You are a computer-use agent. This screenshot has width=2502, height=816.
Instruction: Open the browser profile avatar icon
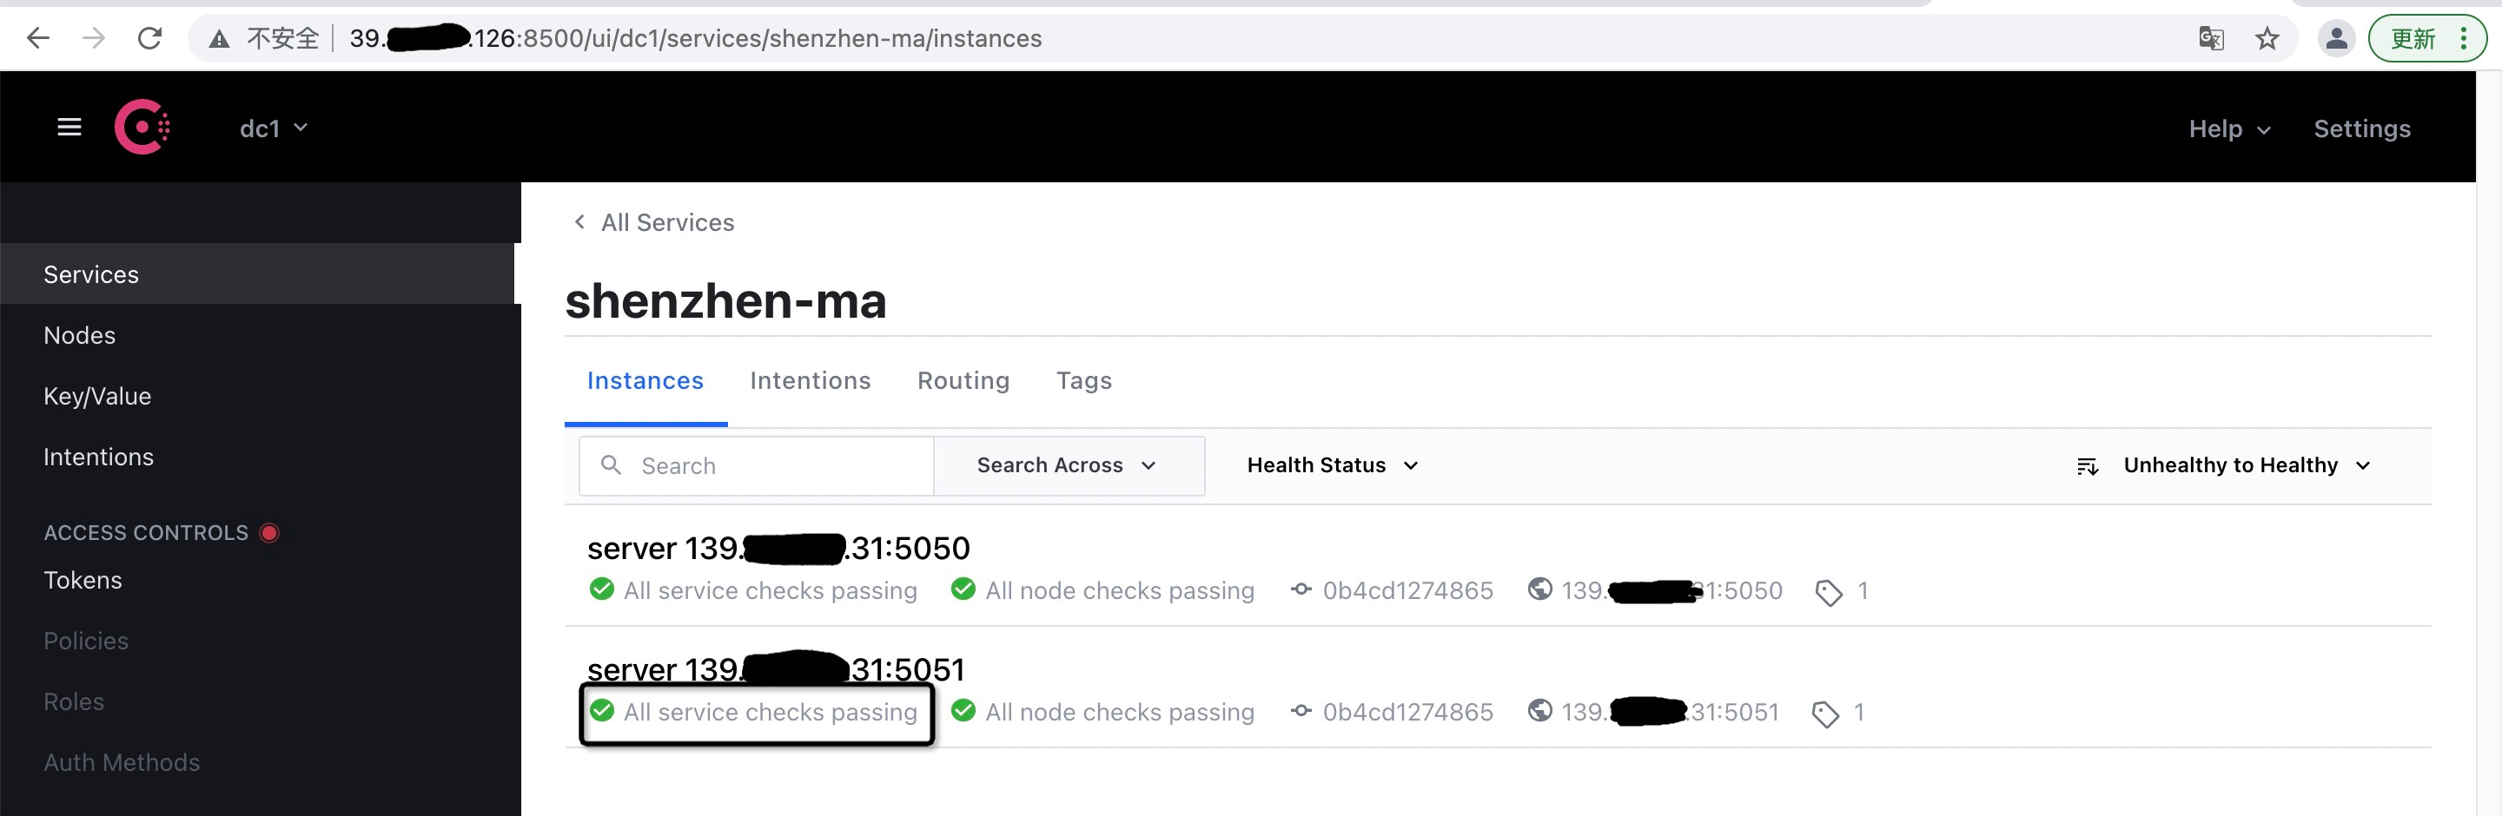point(2337,39)
